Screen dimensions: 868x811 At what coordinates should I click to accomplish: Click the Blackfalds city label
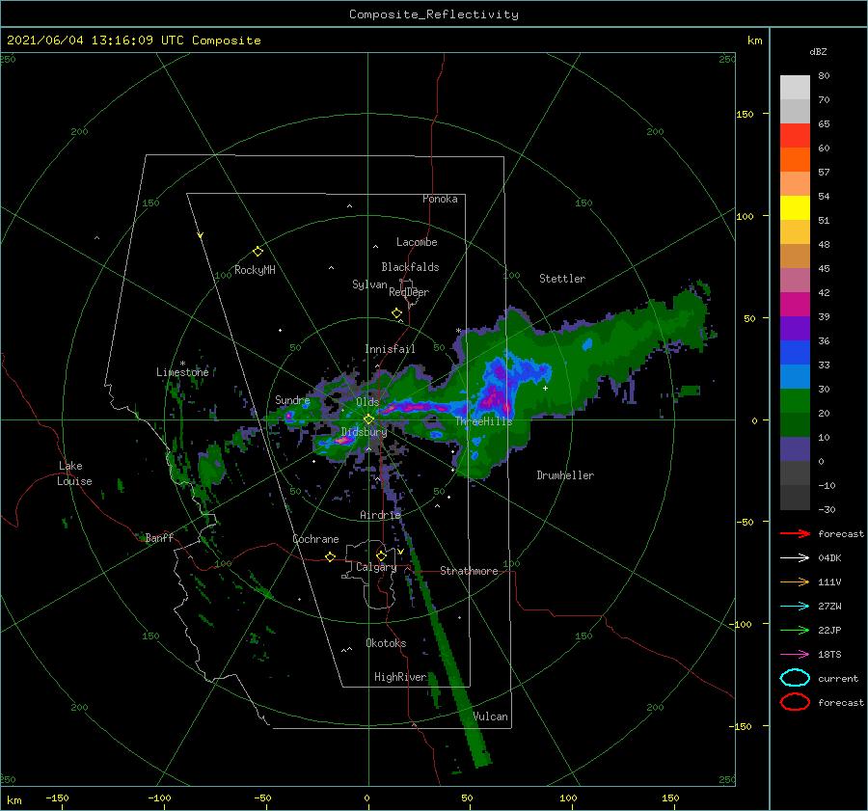(x=410, y=267)
